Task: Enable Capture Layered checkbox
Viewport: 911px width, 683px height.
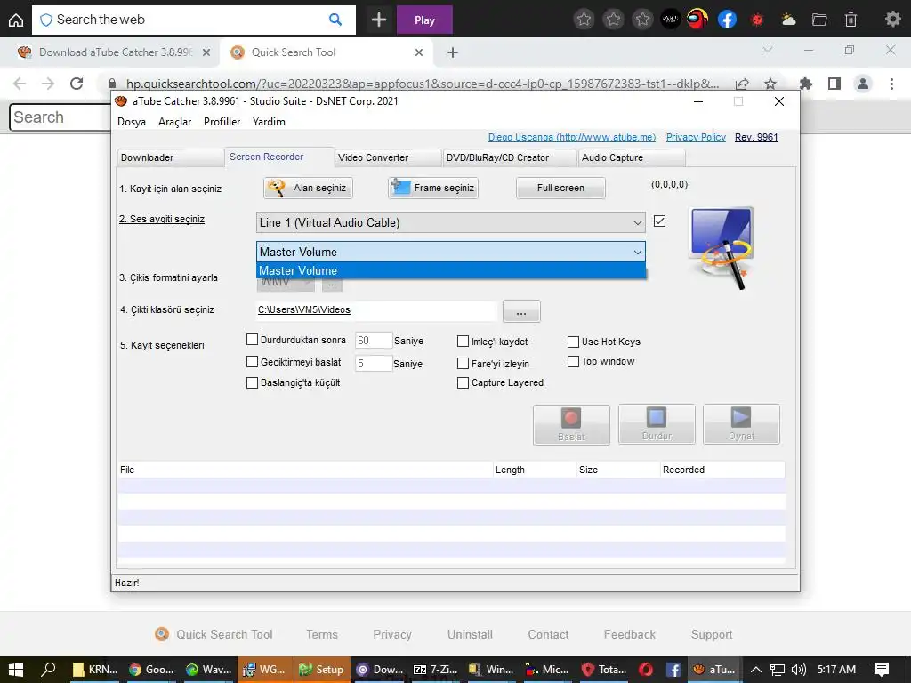Action: tap(463, 382)
